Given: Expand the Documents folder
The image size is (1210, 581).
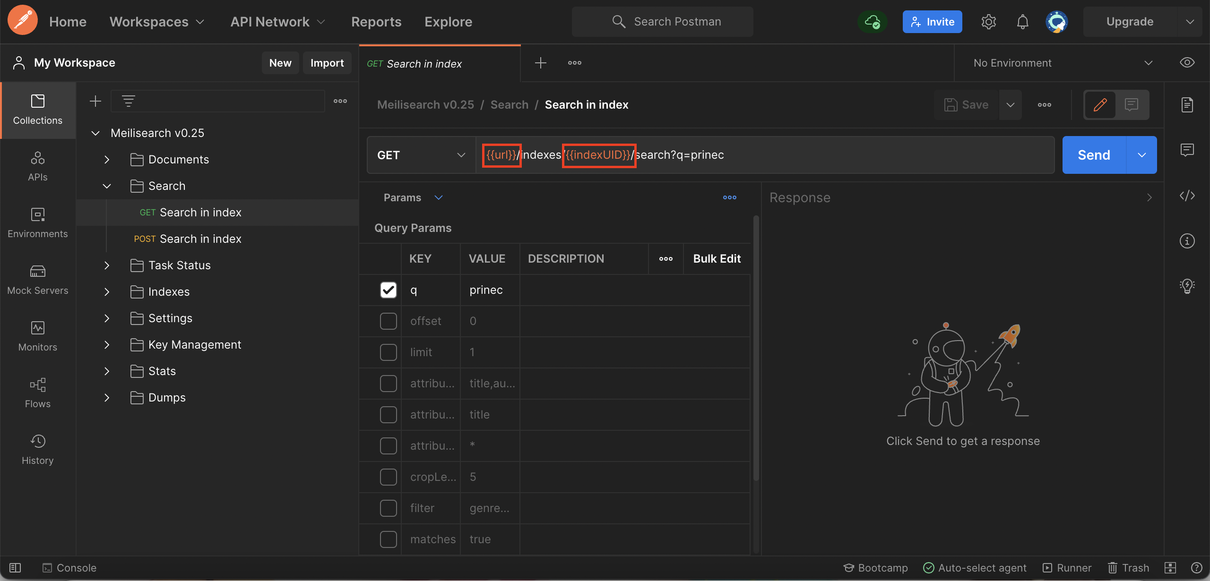Looking at the screenshot, I should (x=107, y=160).
